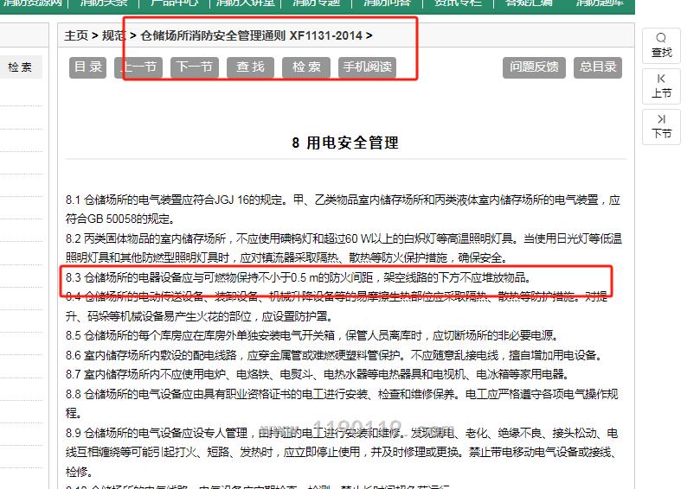This screenshot has height=489, width=700.
Task: Click the 检索 button in left panel
Action: (x=20, y=67)
